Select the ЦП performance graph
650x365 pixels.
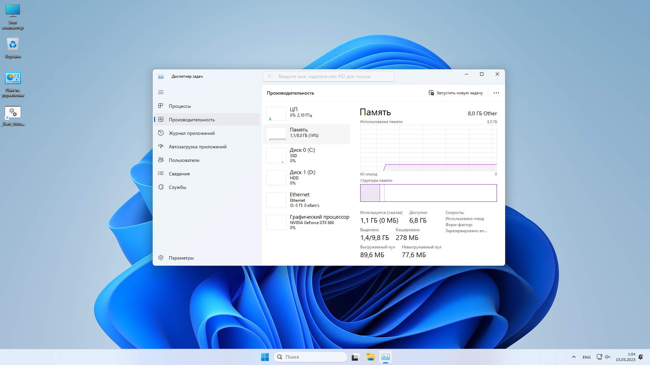[306, 112]
